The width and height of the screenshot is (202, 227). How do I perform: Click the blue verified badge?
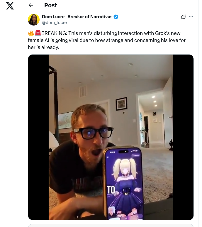(116, 17)
